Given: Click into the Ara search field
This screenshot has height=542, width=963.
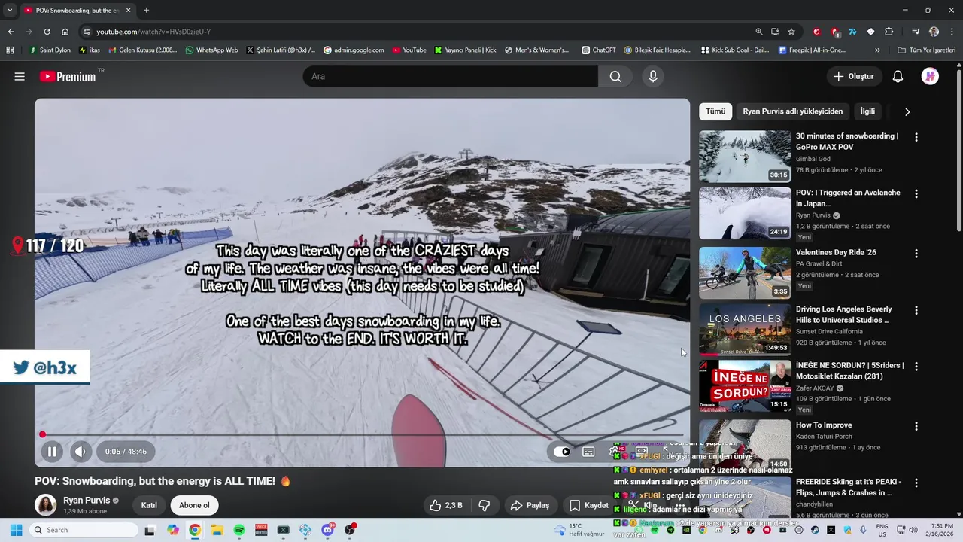Looking at the screenshot, I should pos(450,76).
